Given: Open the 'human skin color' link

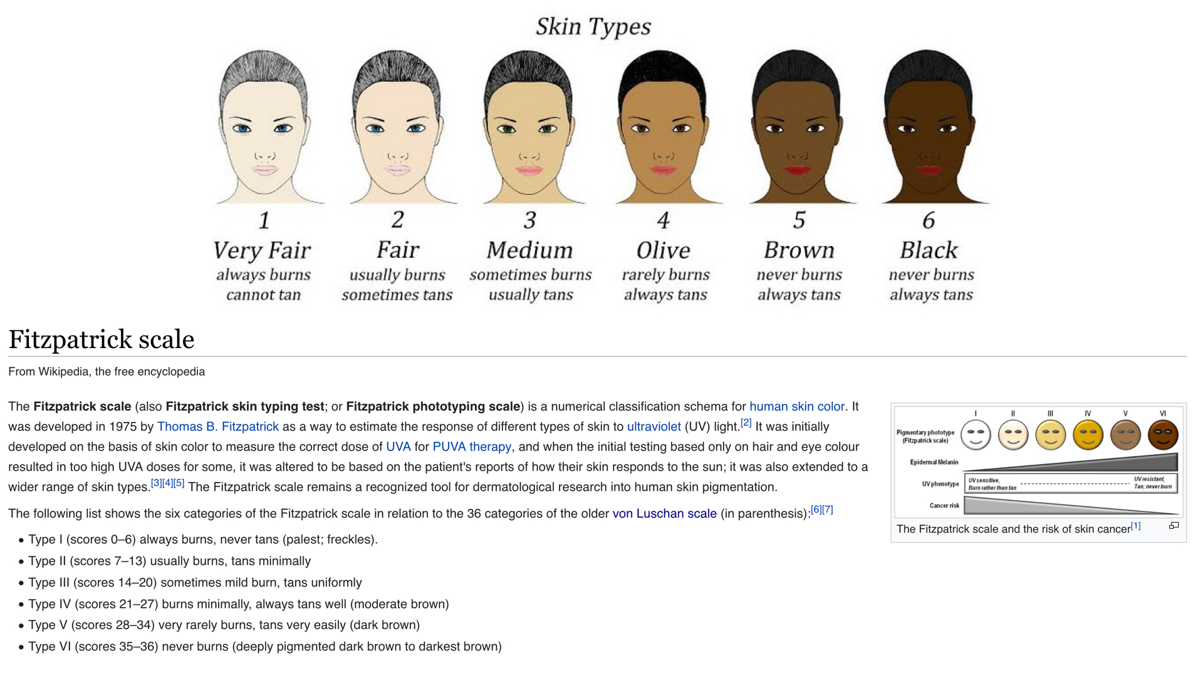Looking at the screenshot, I should tap(797, 406).
